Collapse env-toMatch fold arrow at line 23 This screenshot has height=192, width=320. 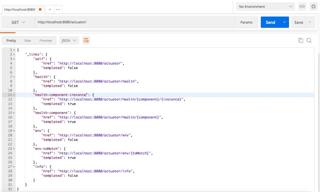pyautogui.click(x=14, y=149)
